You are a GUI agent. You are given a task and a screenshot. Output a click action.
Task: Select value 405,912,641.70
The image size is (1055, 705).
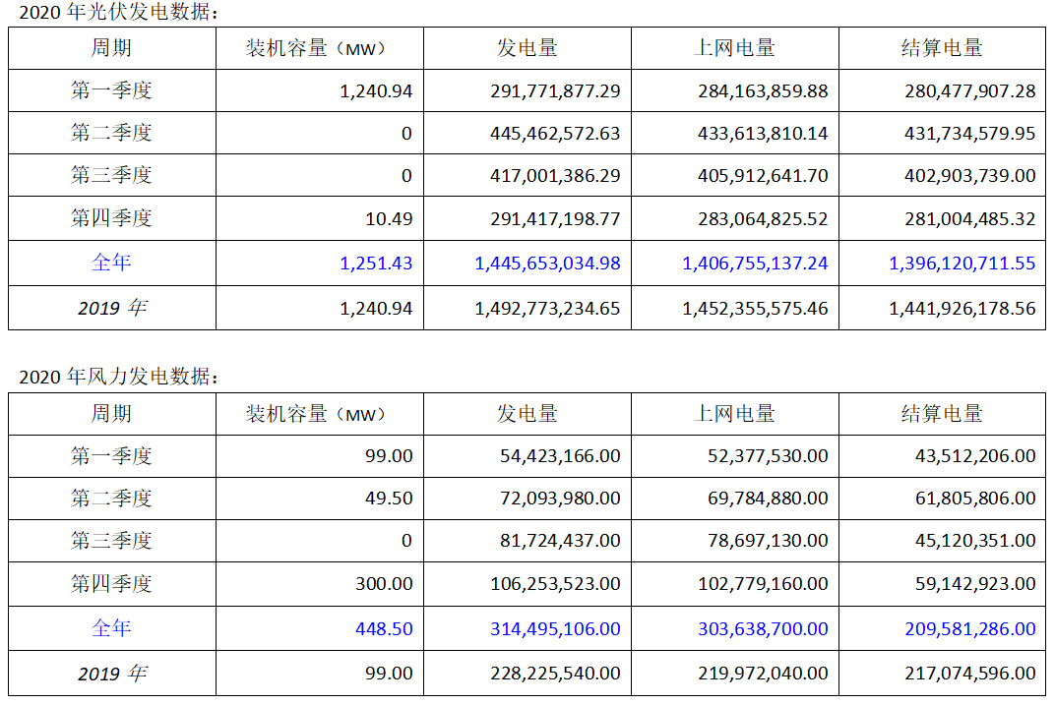[x=763, y=175]
